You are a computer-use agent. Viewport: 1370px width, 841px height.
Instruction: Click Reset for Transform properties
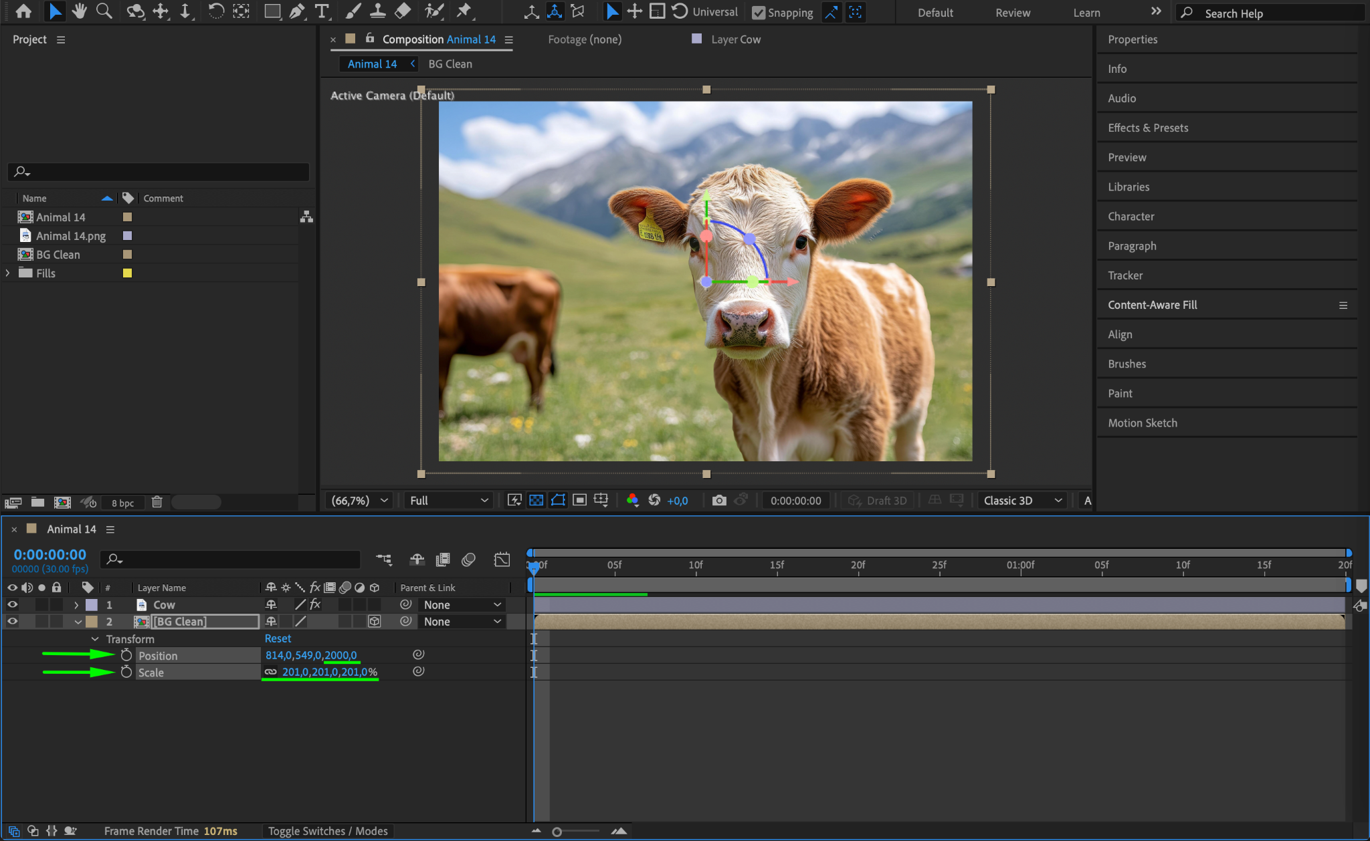coord(278,638)
